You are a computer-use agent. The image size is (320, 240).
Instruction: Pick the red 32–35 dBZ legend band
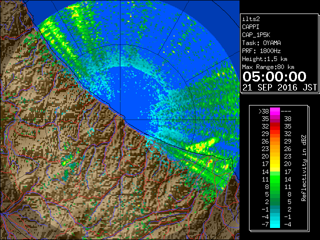(x=275, y=126)
